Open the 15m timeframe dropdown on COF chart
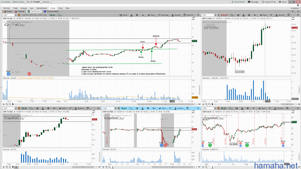The width and height of the screenshot is (301, 169). tap(154, 109)
